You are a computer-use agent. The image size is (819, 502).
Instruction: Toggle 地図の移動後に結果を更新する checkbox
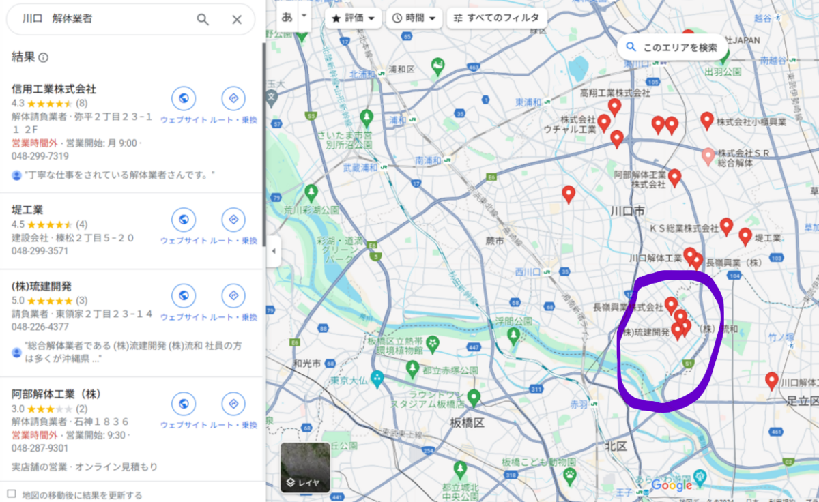tap(11, 494)
